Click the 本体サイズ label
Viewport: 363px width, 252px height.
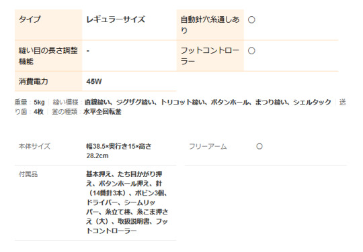click(x=34, y=146)
